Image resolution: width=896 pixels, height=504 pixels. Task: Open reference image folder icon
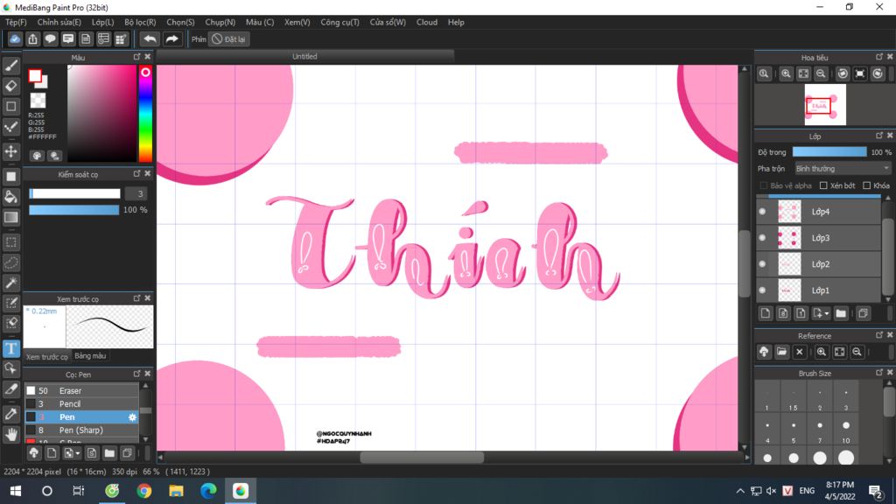click(x=781, y=352)
